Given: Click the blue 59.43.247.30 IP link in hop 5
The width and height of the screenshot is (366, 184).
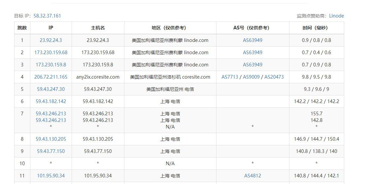Looking at the screenshot, I should [x=51, y=89].
